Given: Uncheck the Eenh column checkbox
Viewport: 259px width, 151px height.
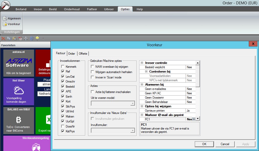Looking at the screenshot, I should [x=63, y=96].
